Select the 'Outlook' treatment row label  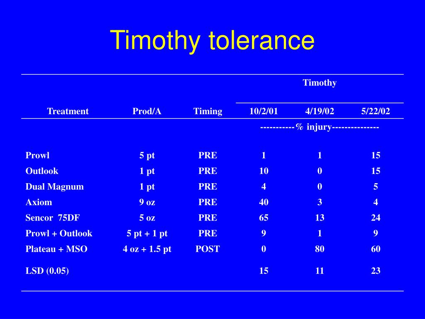(42, 171)
